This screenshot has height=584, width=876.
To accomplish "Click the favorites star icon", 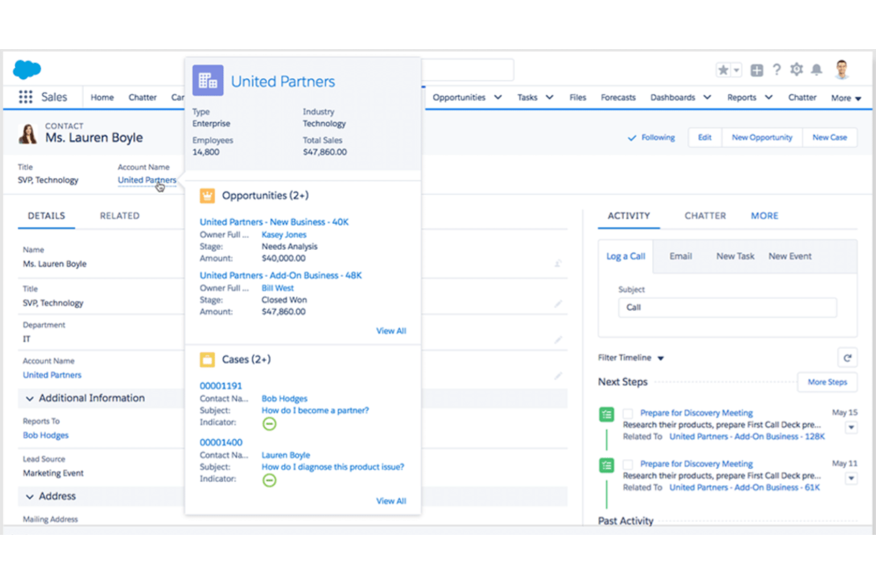I will point(722,69).
